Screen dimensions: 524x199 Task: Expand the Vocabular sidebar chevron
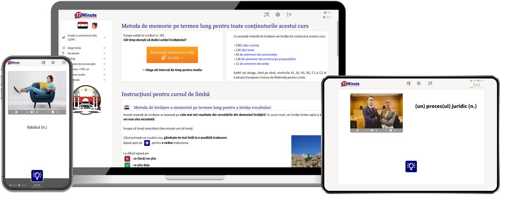point(104,53)
